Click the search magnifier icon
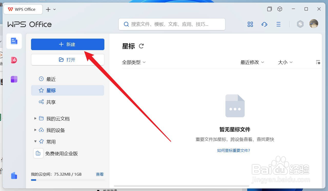Image resolution: width=328 pixels, height=191 pixels. pos(126,24)
